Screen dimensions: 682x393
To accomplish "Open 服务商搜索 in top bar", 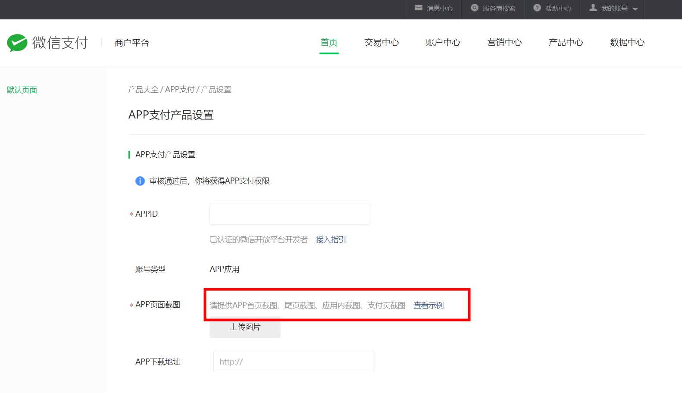I will pos(499,9).
